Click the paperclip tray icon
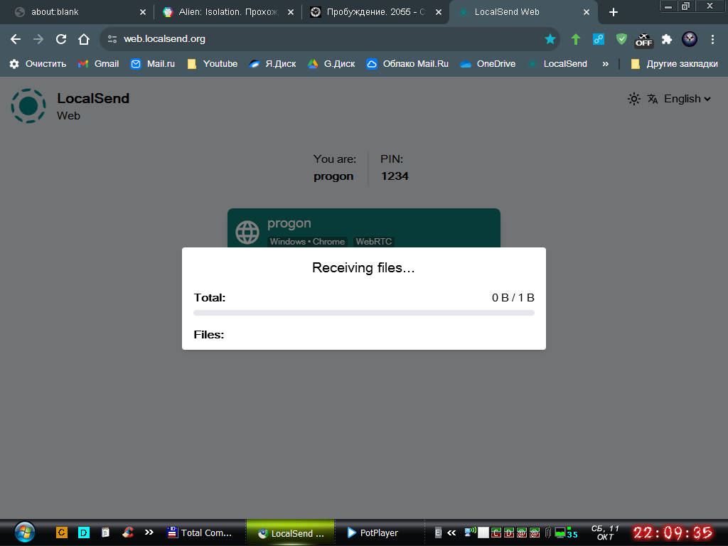The height and width of the screenshot is (546, 728). (548, 533)
